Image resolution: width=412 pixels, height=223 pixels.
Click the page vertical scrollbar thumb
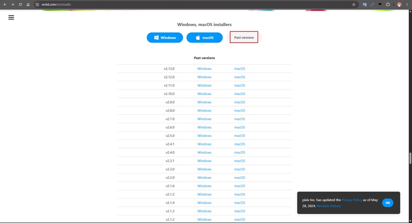tap(410, 158)
